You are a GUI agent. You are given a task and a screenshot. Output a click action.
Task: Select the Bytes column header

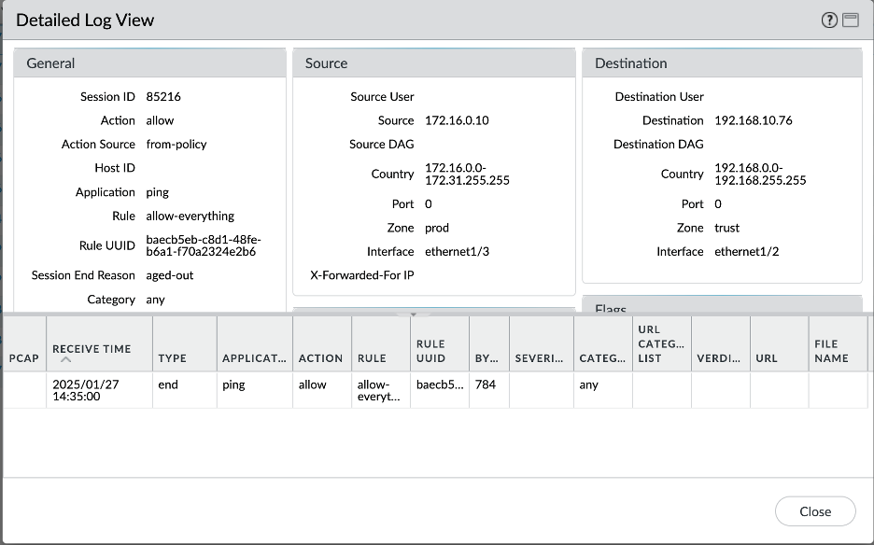pos(489,343)
